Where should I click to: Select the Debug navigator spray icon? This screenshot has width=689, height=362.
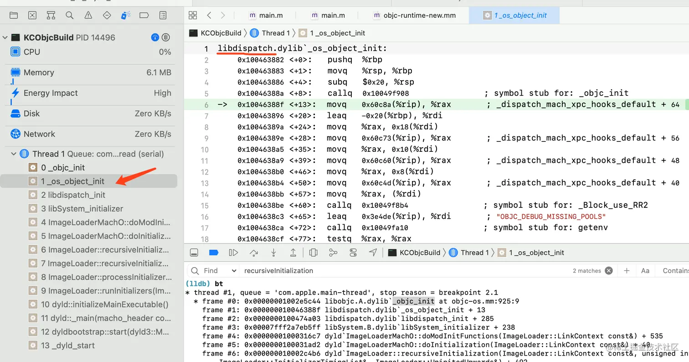click(126, 16)
